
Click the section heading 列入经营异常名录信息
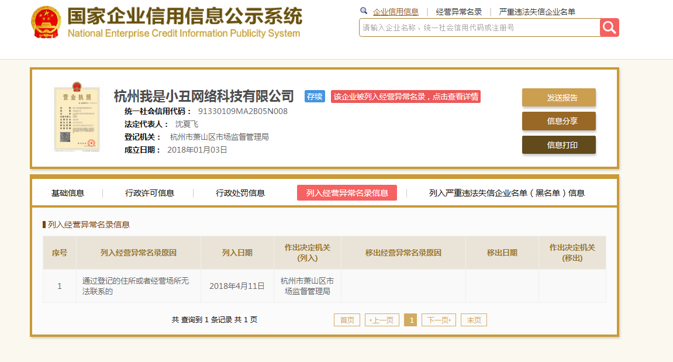pyautogui.click(x=88, y=225)
